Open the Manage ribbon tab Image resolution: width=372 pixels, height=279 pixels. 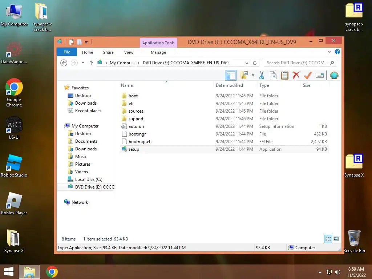point(158,52)
